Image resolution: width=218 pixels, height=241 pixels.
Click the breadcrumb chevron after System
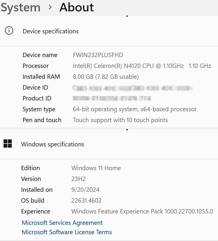point(50,7)
